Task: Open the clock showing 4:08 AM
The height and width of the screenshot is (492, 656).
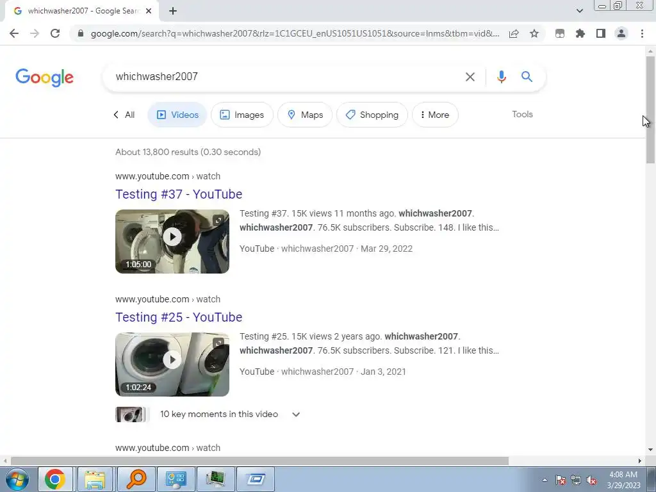Action: click(623, 480)
